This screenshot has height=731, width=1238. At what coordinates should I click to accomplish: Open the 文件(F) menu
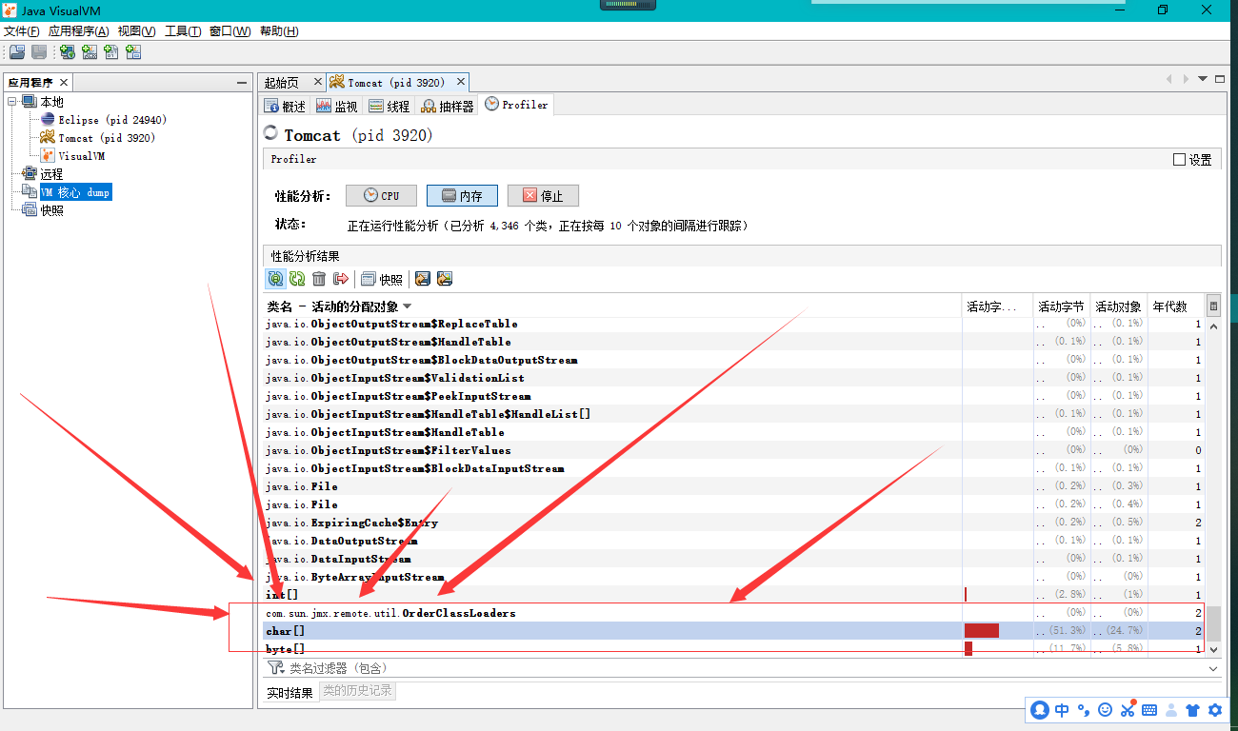coord(21,31)
